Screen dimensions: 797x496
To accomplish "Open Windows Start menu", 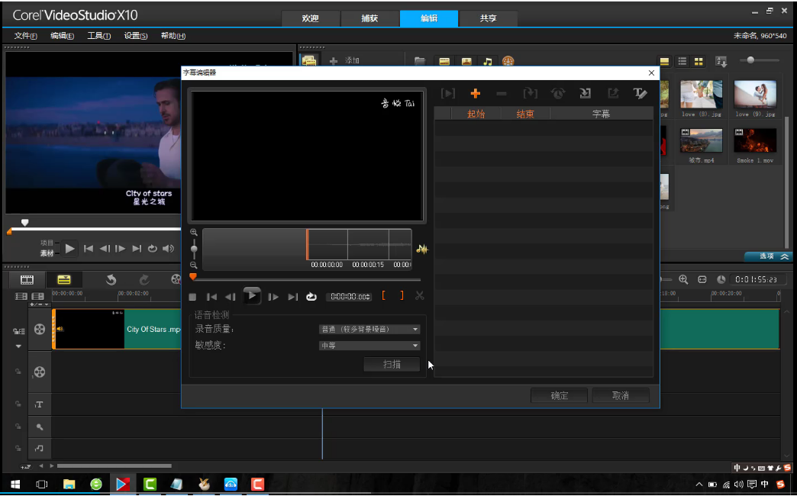I will click(15, 485).
